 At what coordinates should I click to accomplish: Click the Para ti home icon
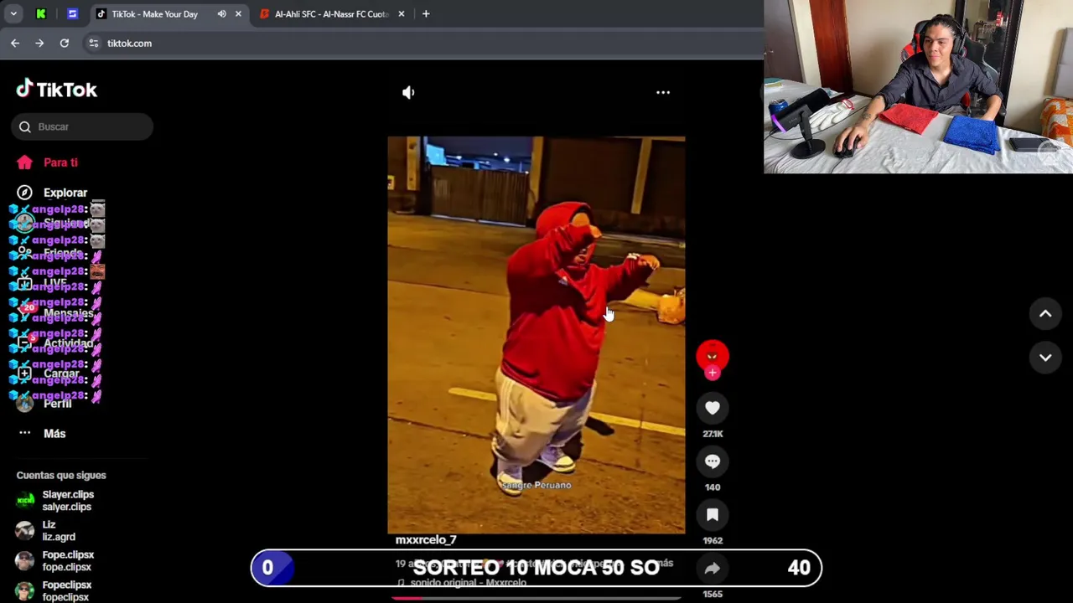tap(24, 162)
